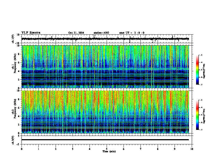The height and width of the screenshot is (167, 216).
Task: Click time axis tick label 8
Action: coord(158,149)
